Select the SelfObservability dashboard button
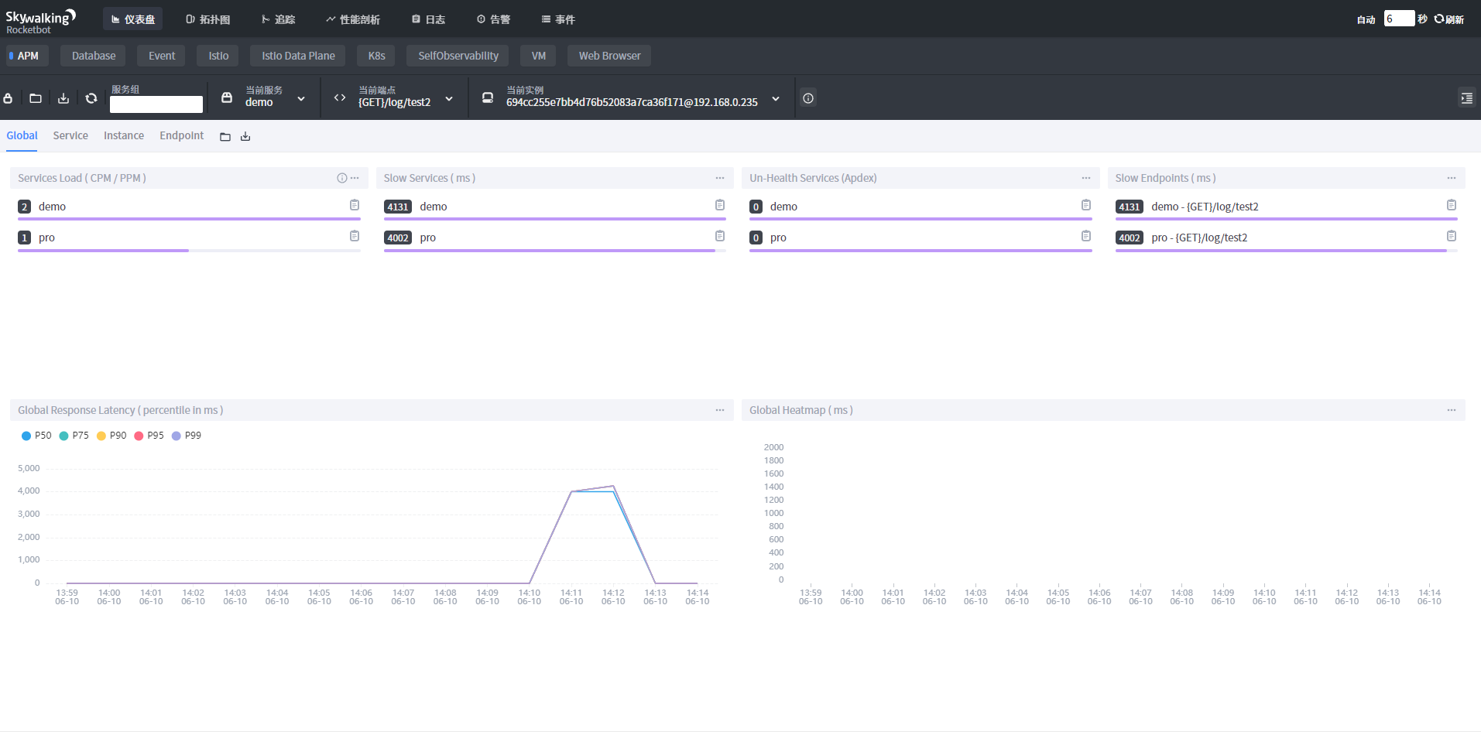 (458, 56)
